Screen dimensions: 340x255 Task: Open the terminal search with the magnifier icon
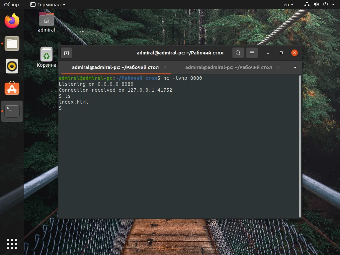pos(238,53)
